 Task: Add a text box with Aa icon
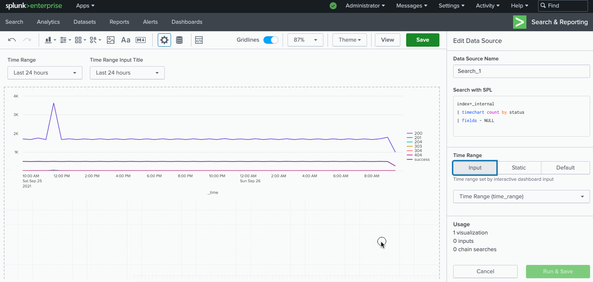pyautogui.click(x=126, y=40)
